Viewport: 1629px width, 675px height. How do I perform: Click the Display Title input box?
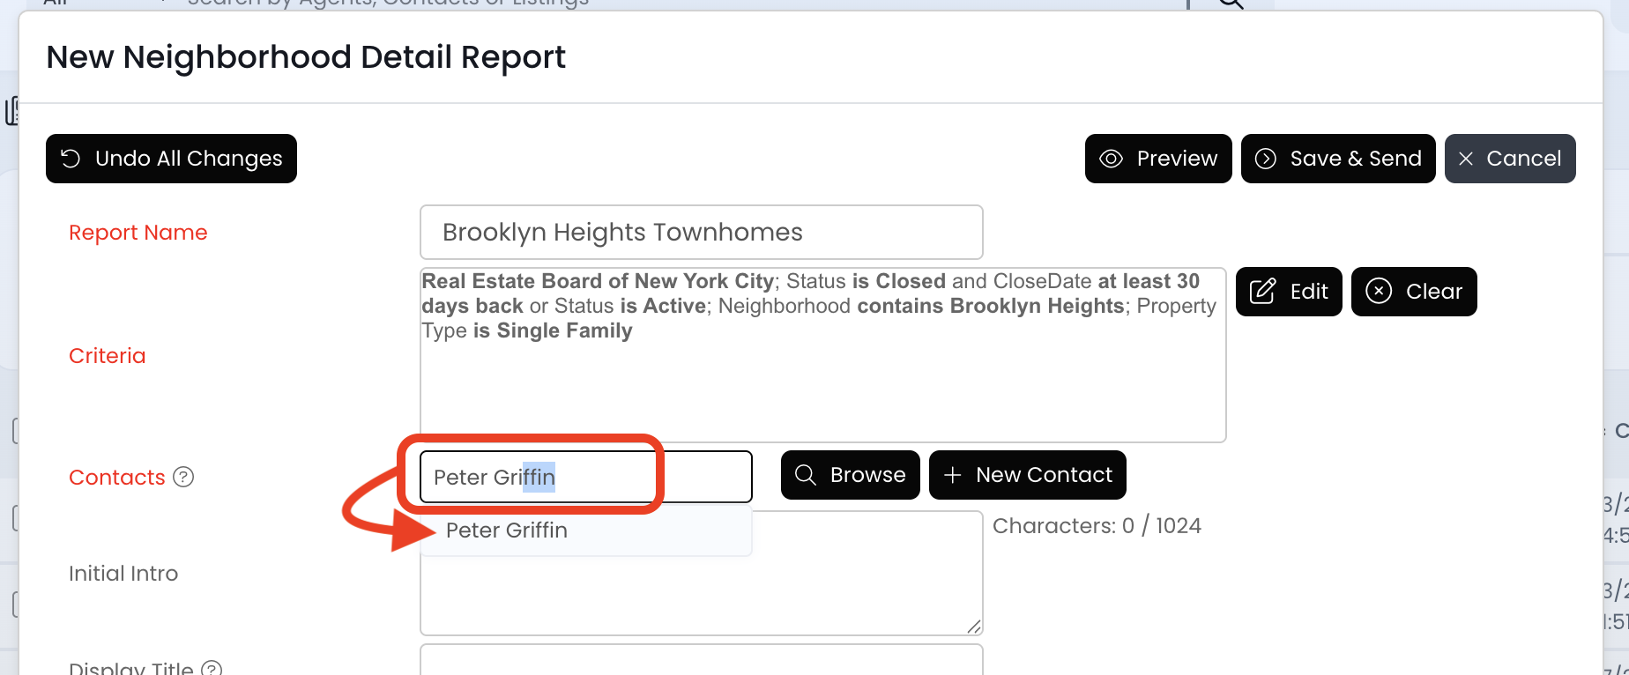tap(701, 661)
